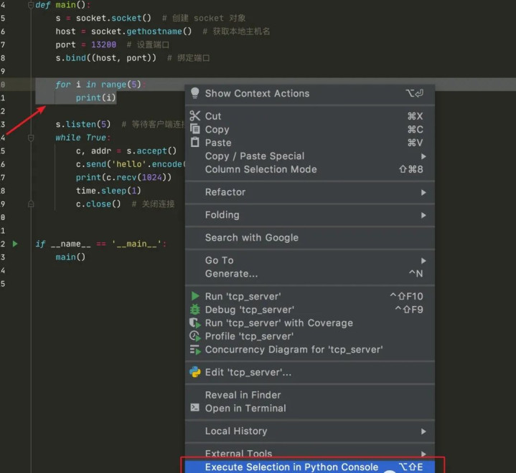Screen dimensions: 516x473
Task: Click the scissors Cut icon
Action: pos(194,116)
